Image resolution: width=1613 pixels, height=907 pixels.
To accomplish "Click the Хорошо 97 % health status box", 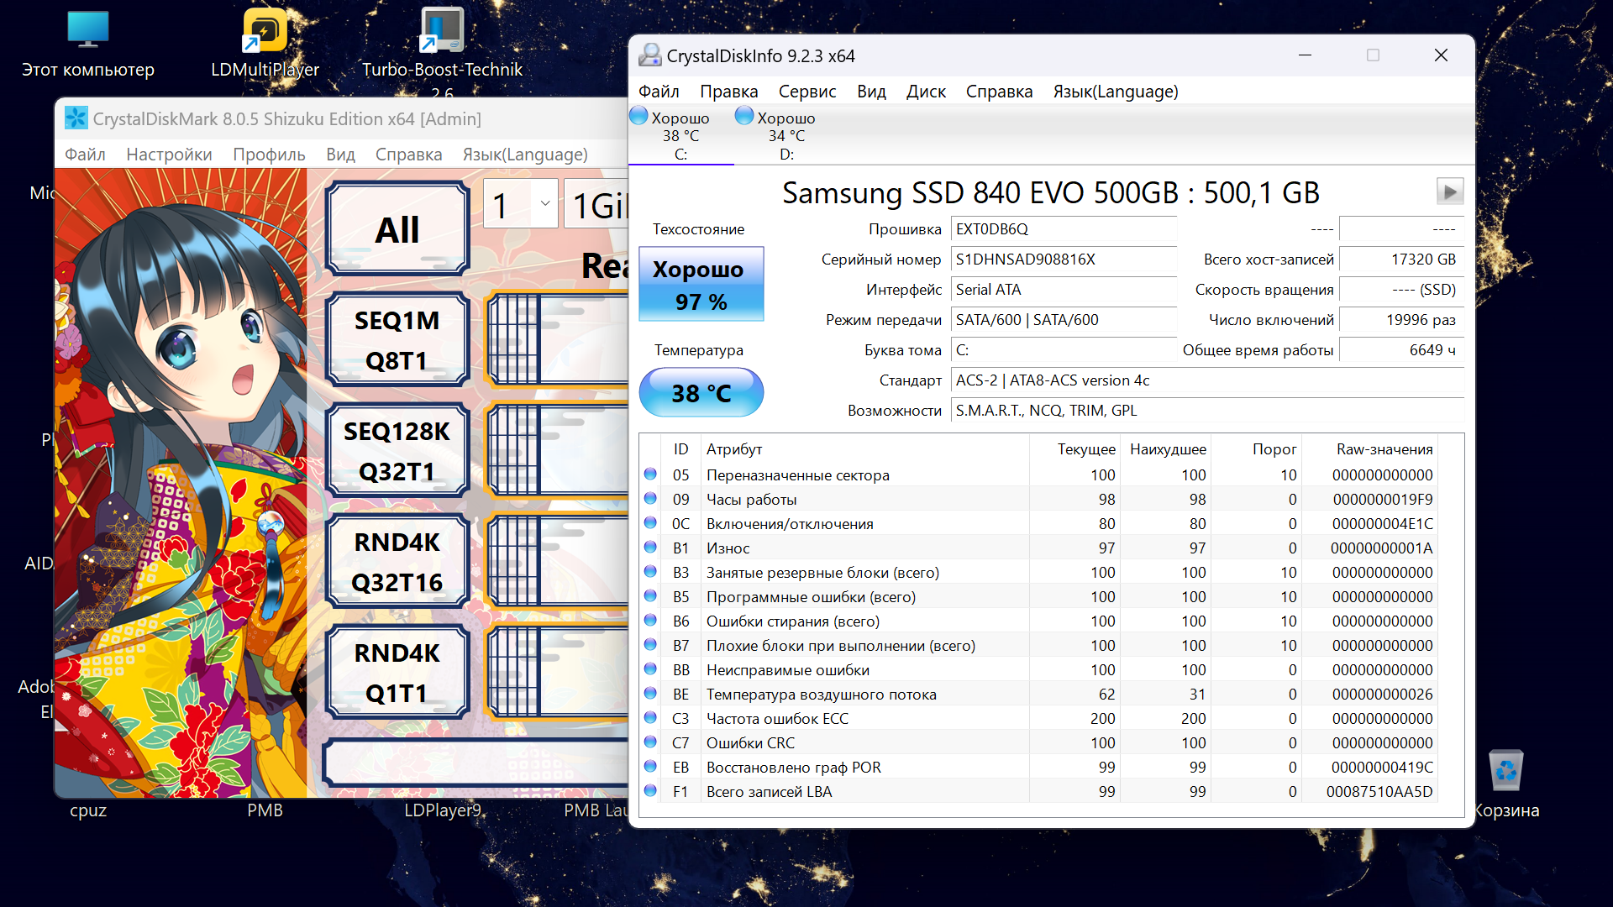I will (x=701, y=285).
